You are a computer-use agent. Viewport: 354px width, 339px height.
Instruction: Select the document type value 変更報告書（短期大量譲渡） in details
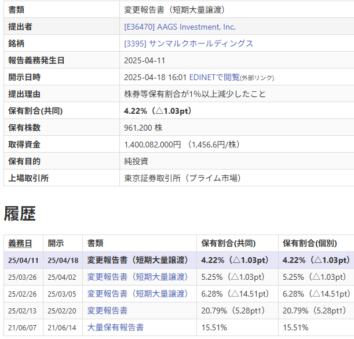pos(174,10)
